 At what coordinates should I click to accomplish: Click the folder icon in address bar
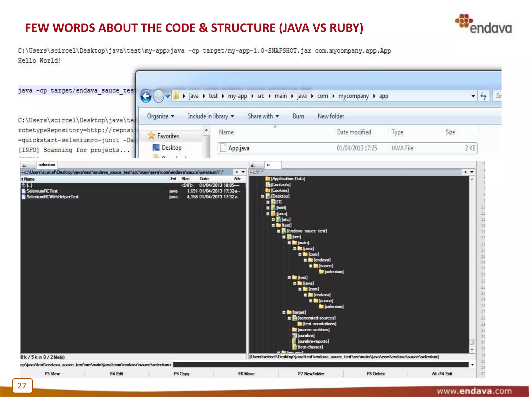click(x=176, y=96)
